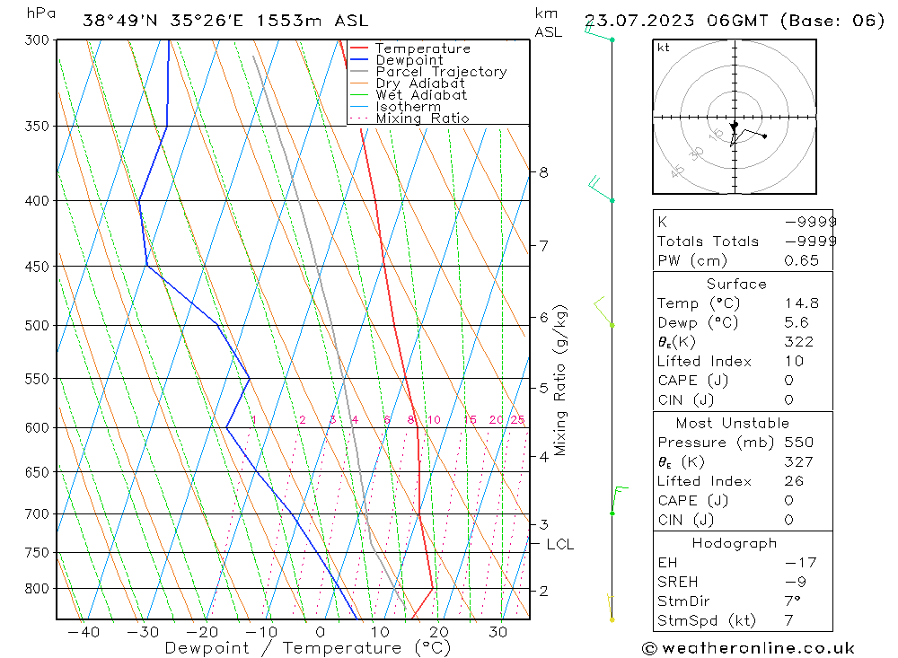Select the Parcel Trajectory legend entry
Image resolution: width=898 pixels, height=658 pixels.
pyautogui.click(x=440, y=72)
